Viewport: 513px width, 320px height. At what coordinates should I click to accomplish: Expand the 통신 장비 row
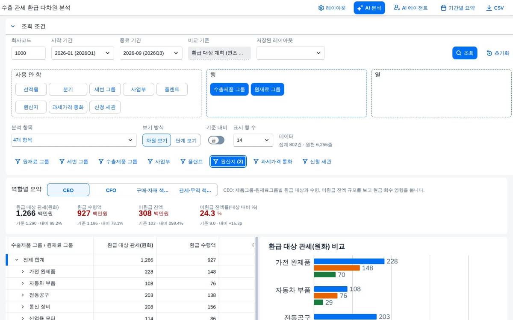pos(23,306)
